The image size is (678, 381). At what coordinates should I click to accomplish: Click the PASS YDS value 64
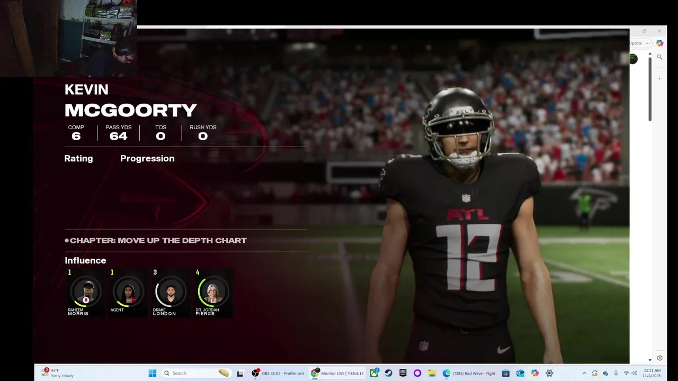pos(118,136)
